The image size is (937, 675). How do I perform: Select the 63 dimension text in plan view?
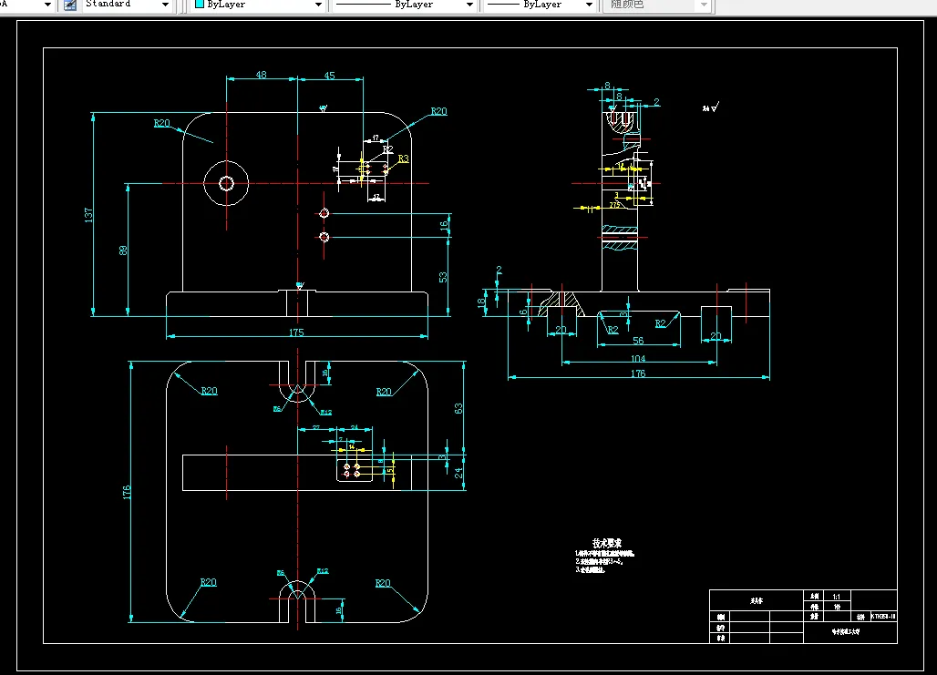point(458,409)
